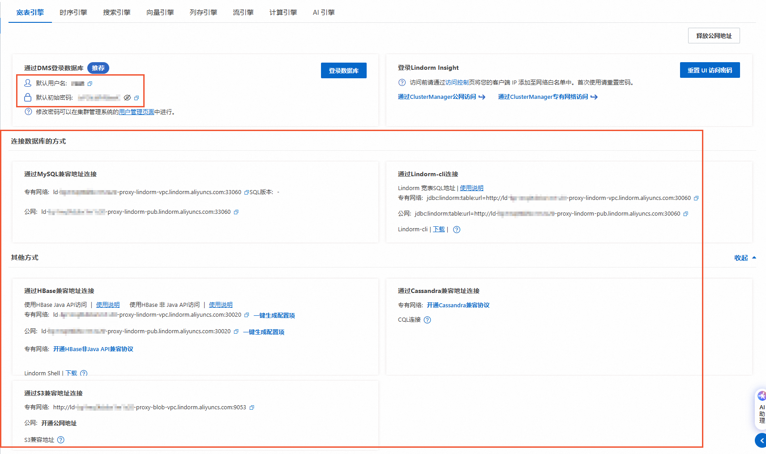This screenshot has width=766, height=454.
Task: Switch to the 计算引擎 tab
Action: click(x=283, y=13)
